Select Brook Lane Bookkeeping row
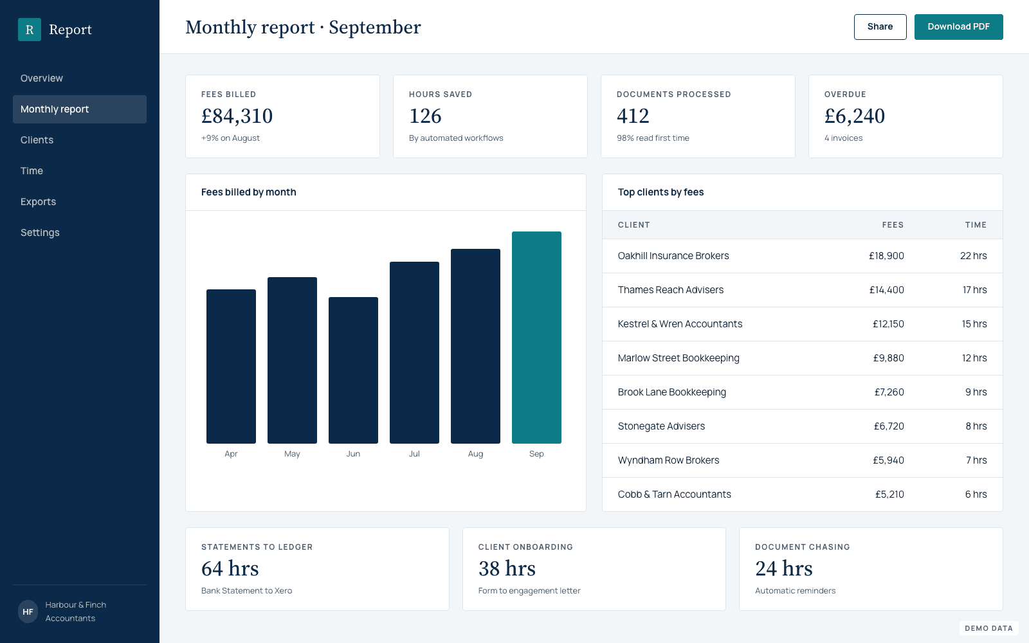 803,392
